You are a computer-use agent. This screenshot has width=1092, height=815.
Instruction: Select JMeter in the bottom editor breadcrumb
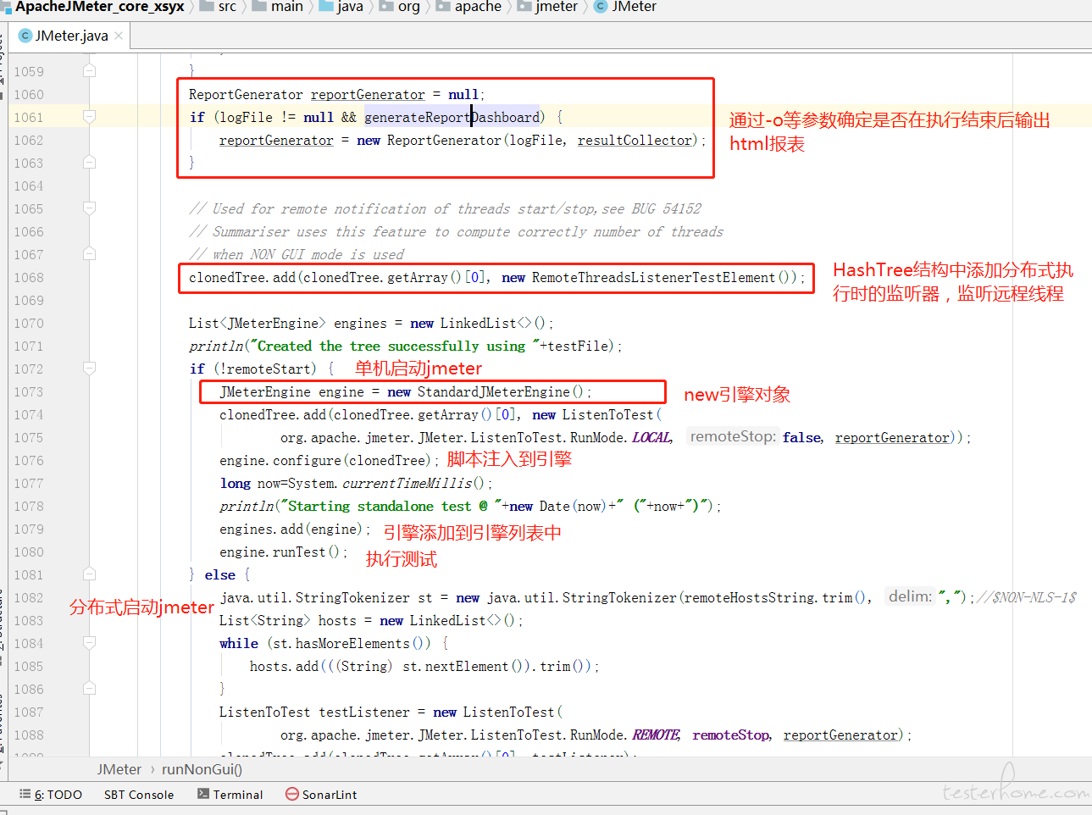pyautogui.click(x=119, y=769)
